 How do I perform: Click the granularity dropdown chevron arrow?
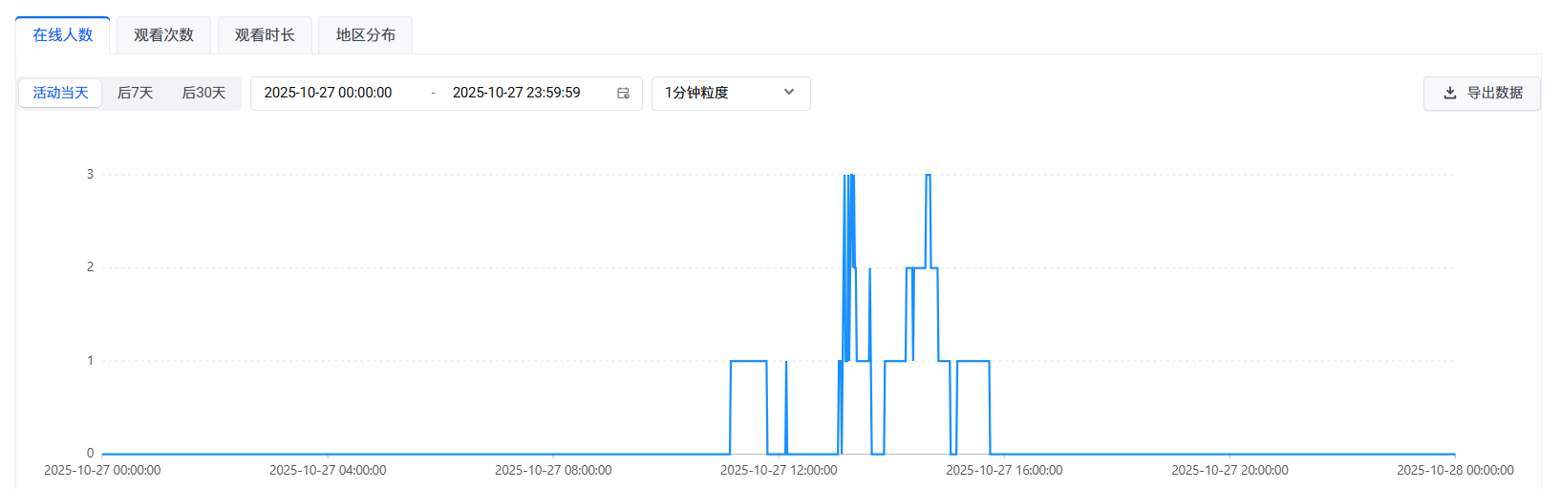789,92
